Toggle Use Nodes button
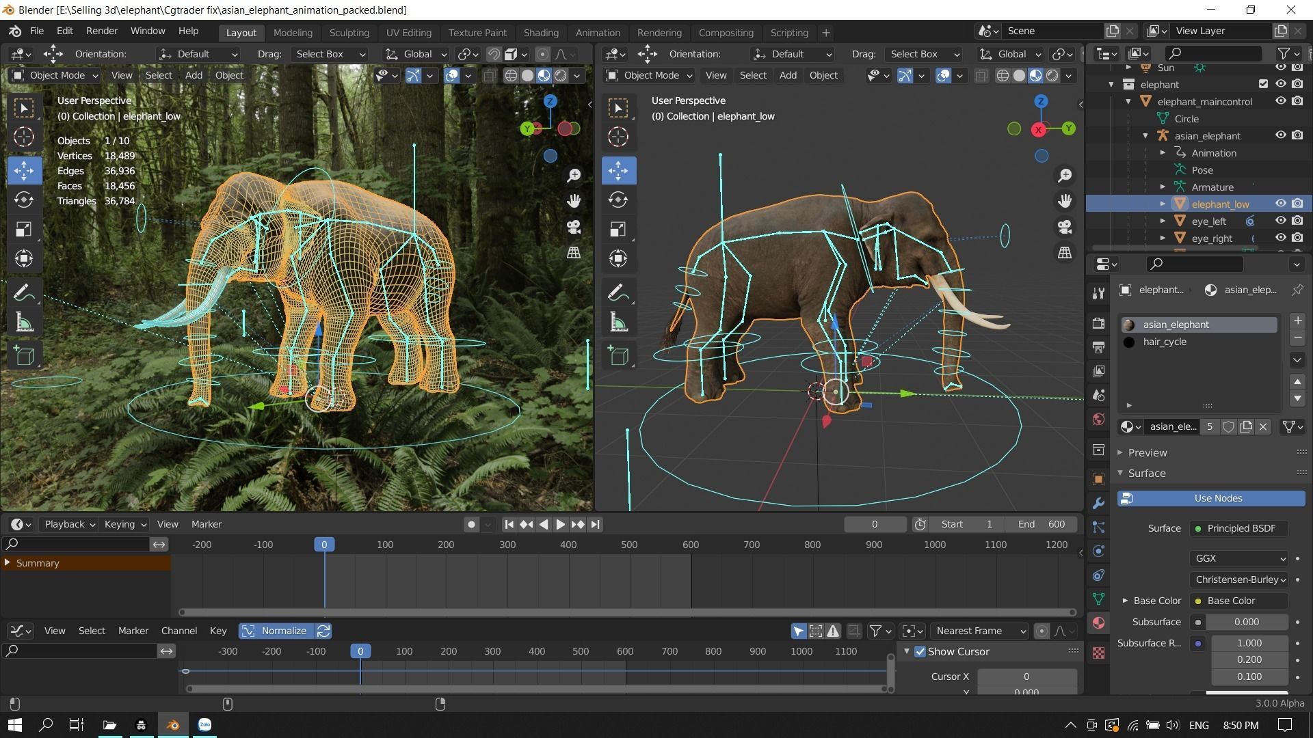This screenshot has width=1313, height=738. pos(1211,498)
